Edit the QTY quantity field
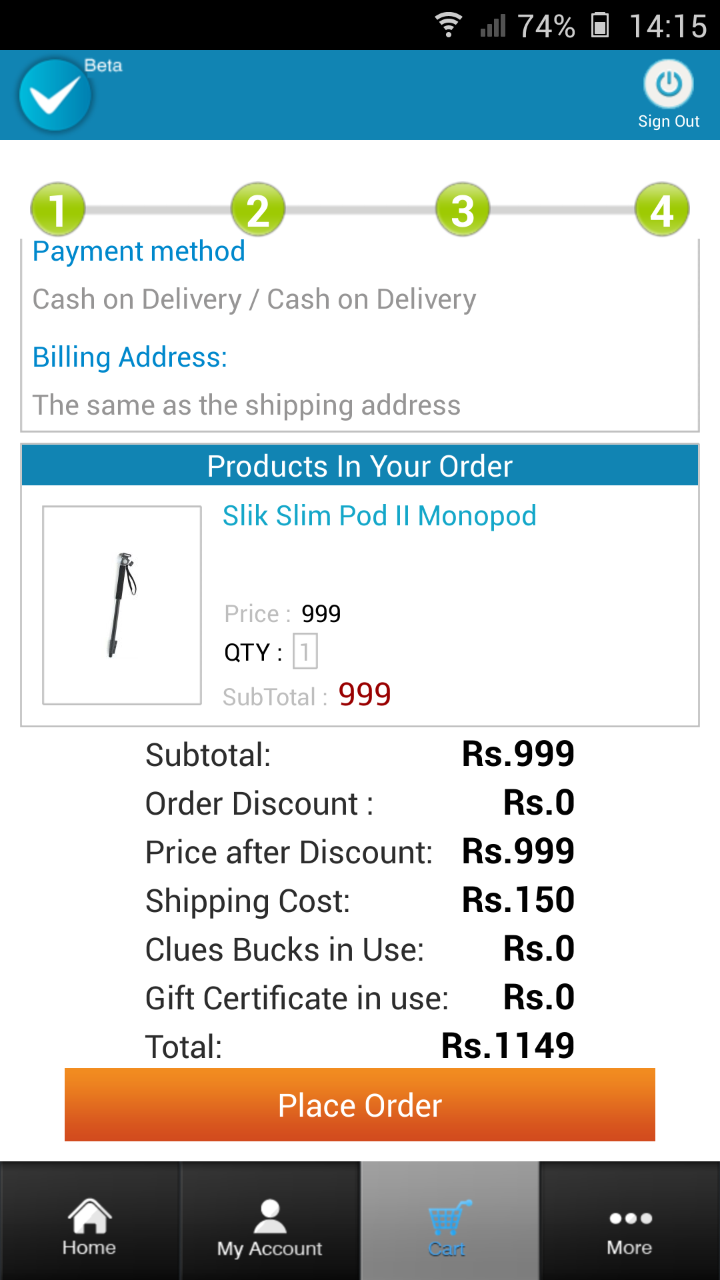The image size is (720, 1280). point(305,651)
